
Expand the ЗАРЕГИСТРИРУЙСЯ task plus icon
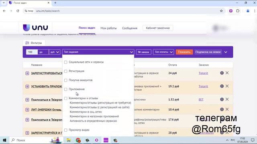pos(27,133)
